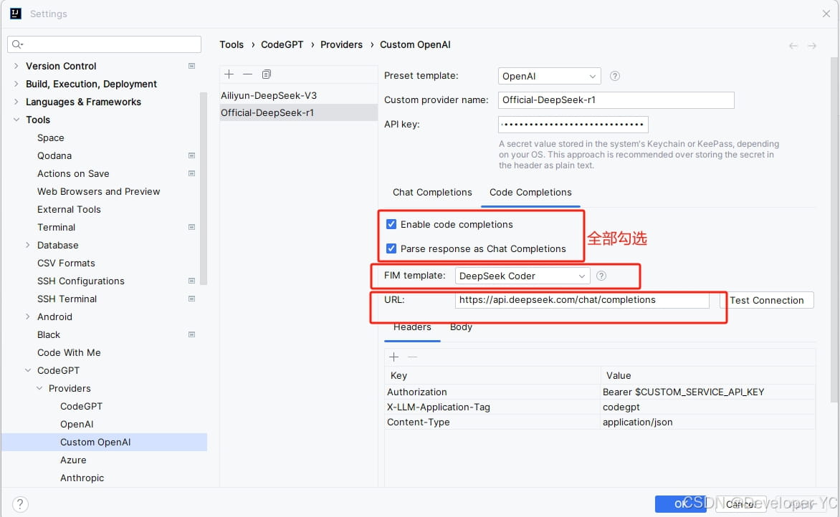Expand Build, Execution, Deployment settings
This screenshot has height=517, width=840.
pos(16,84)
